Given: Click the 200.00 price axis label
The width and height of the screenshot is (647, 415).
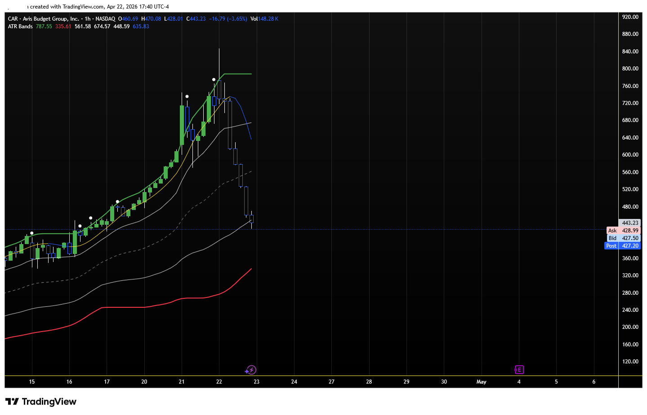Looking at the screenshot, I should 630,327.
